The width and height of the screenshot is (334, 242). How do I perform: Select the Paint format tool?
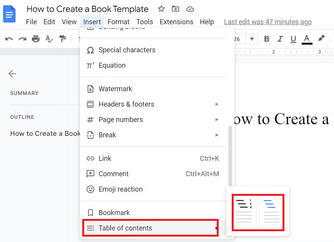point(63,38)
